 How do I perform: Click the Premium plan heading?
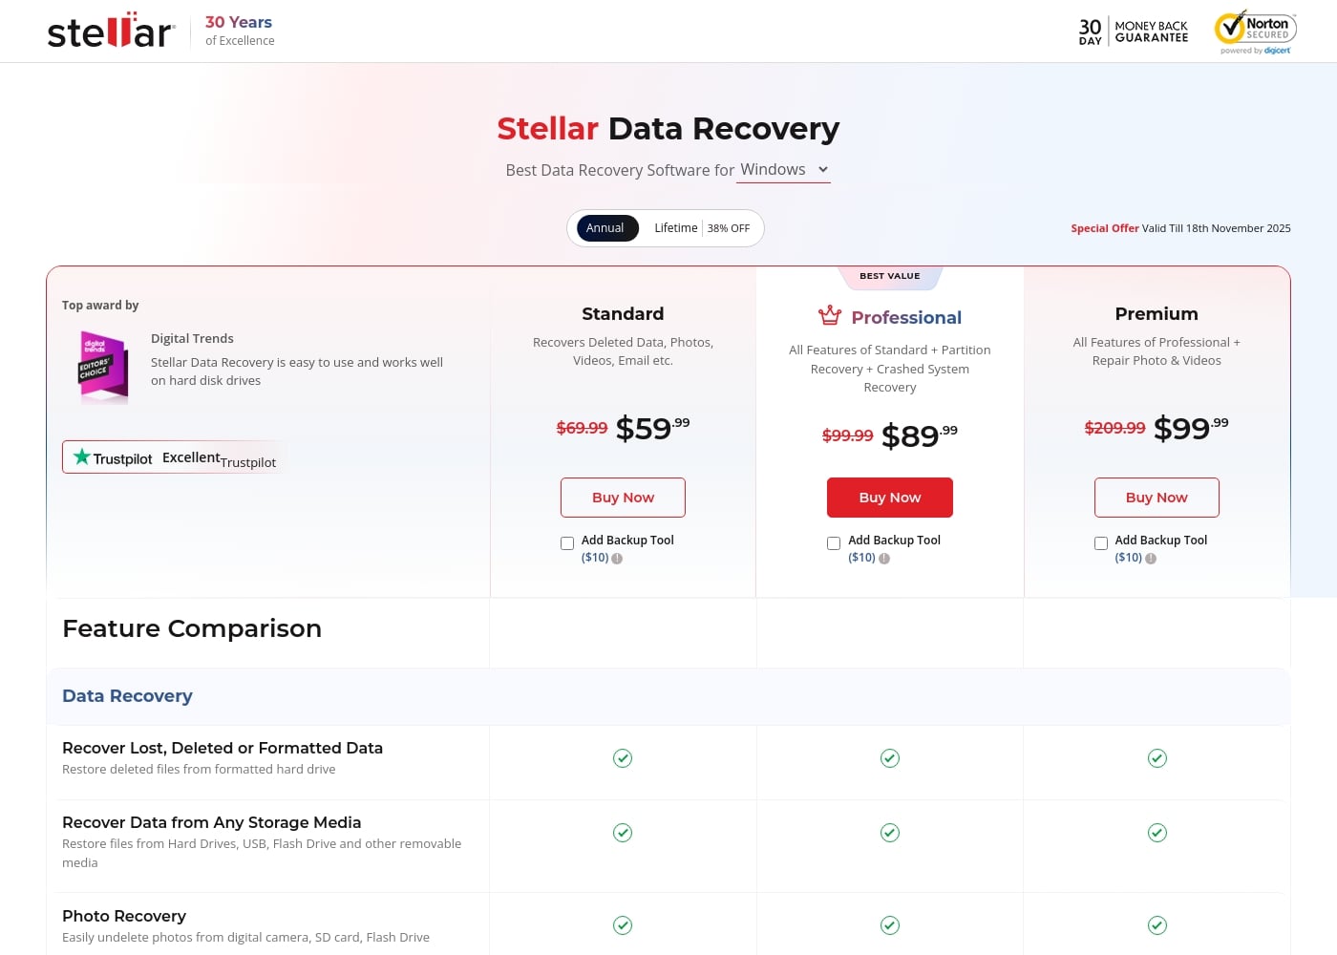tap(1157, 314)
